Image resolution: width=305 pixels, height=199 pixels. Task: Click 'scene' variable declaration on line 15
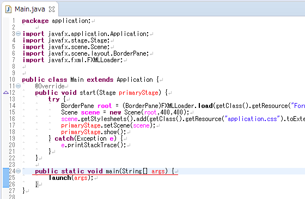click(x=90, y=112)
